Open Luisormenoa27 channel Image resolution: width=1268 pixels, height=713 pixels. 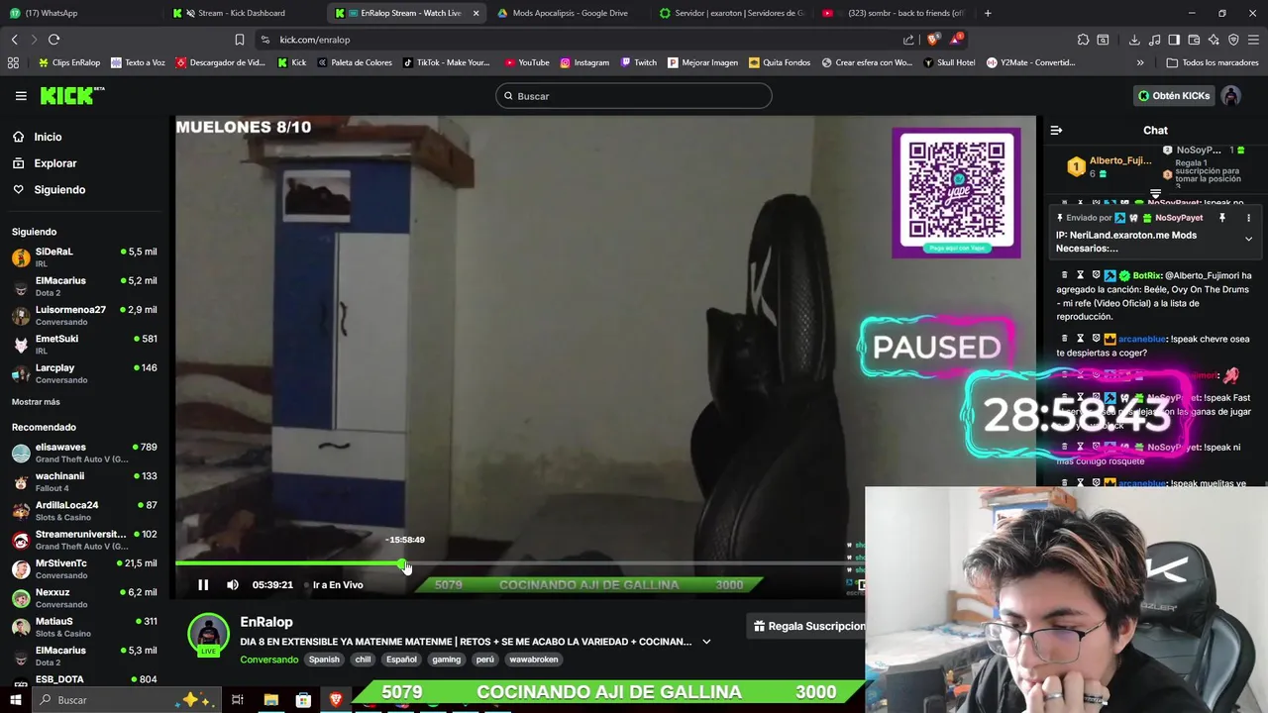(84, 315)
